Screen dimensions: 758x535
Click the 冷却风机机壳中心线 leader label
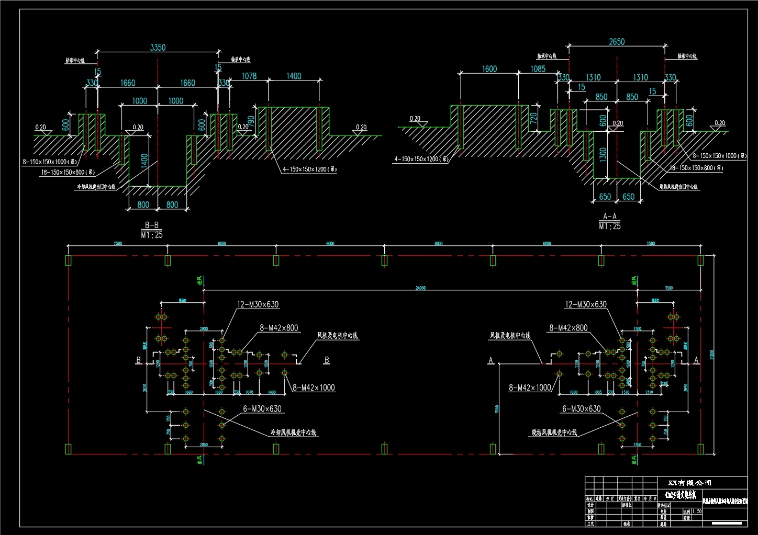tap(293, 432)
